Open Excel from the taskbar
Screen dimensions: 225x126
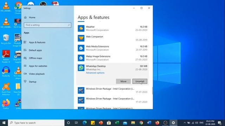(x=117, y=123)
